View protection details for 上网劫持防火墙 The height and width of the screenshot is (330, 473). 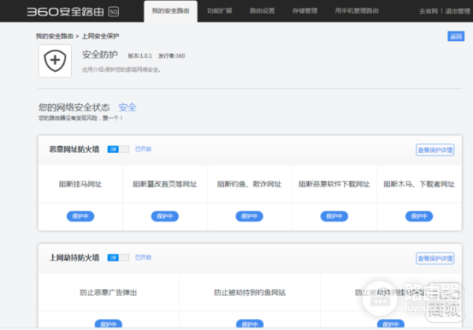pos(435,258)
